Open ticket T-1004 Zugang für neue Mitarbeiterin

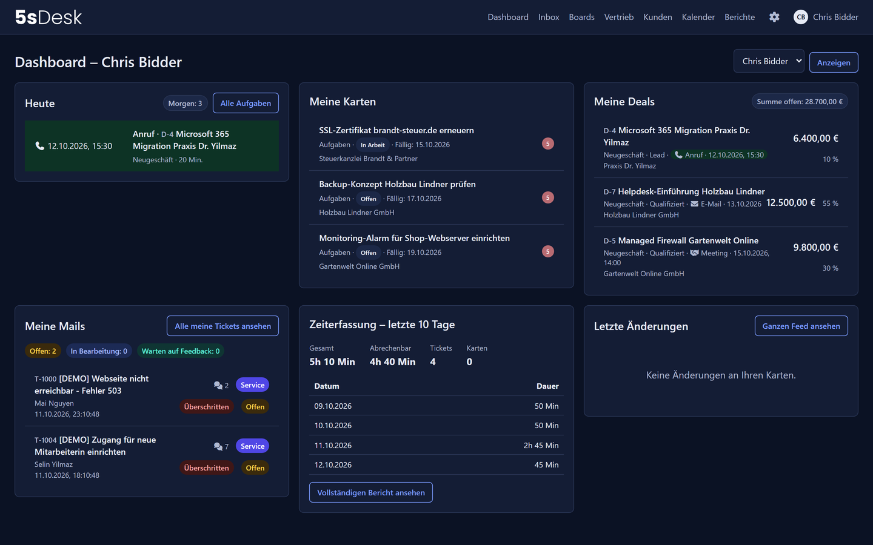[95, 446]
